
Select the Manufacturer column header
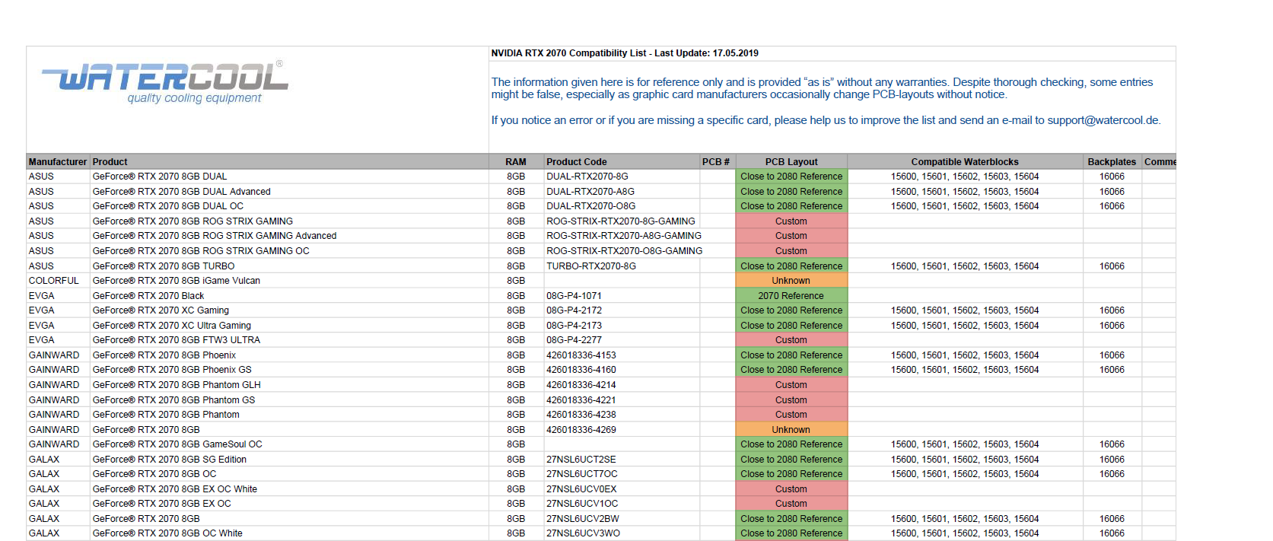(x=58, y=162)
